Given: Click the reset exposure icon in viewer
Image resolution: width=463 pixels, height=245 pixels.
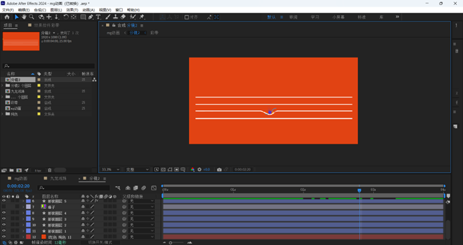Looking at the screenshot, I should [199, 170].
